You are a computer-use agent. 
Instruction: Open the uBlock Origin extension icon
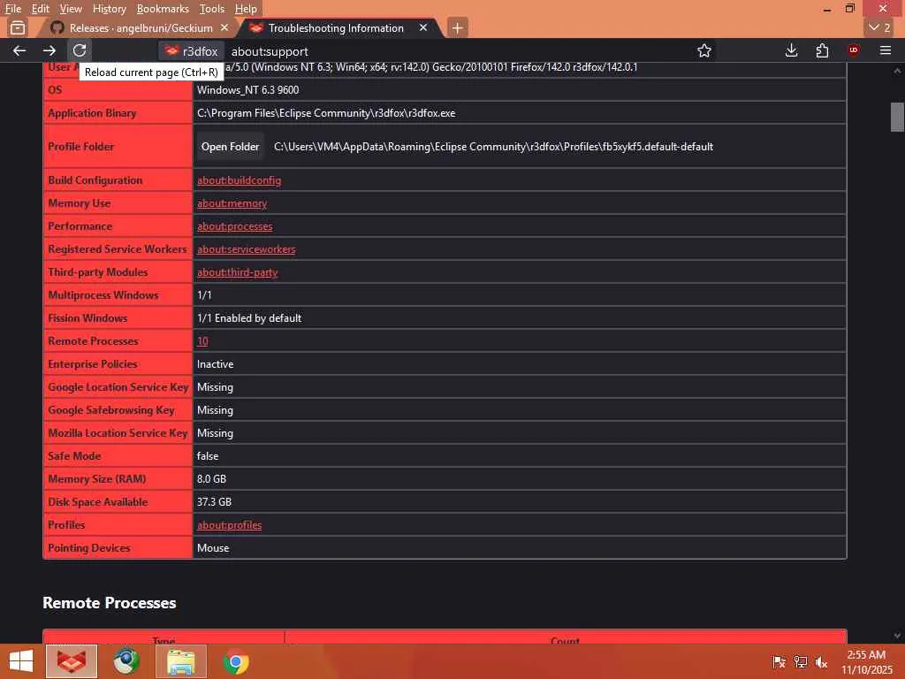[x=853, y=50]
